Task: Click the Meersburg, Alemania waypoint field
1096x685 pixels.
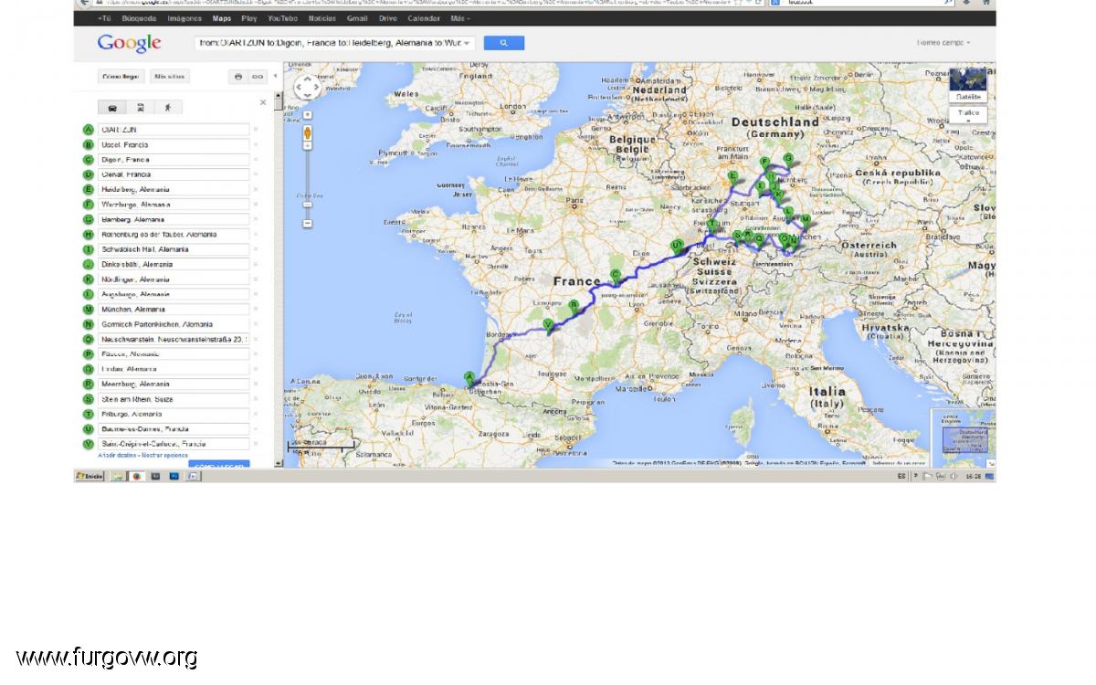Action: point(174,384)
